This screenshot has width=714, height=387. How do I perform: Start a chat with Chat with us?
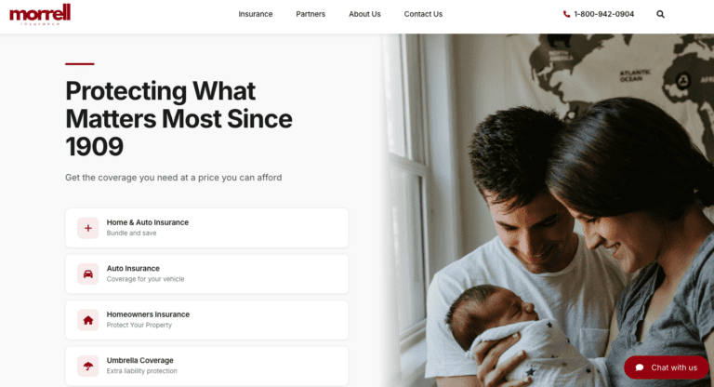[667, 367]
